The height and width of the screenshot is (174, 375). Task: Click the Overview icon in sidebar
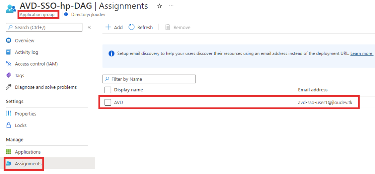click(9, 40)
